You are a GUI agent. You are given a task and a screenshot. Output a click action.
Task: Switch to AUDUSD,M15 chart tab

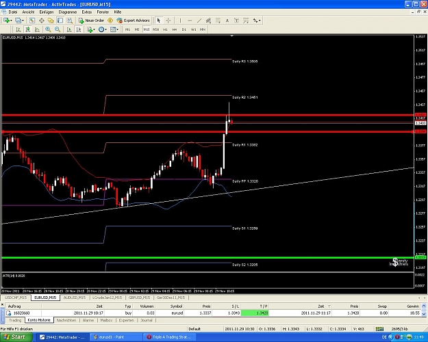74,298
